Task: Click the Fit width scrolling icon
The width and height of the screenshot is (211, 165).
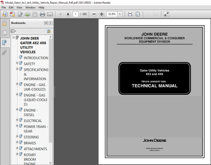Action: 130,14
